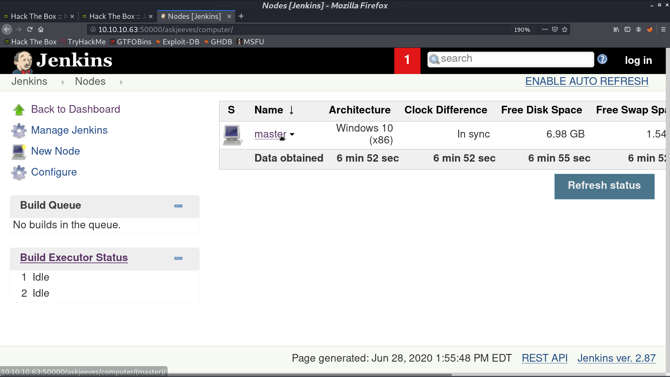Click the Back to Dashboard green arrow icon
This screenshot has width=670, height=377.
coord(19,110)
